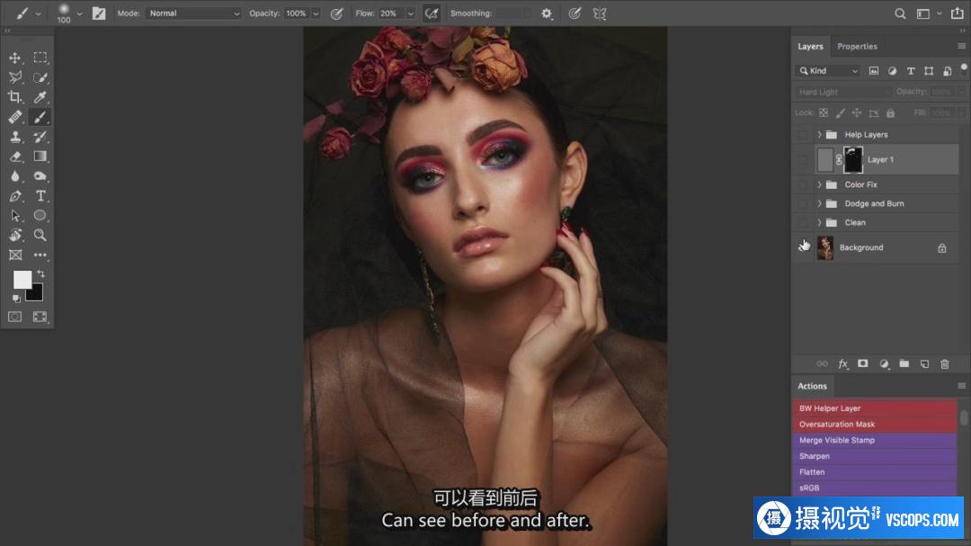Select the Rectangular Marquee tool
This screenshot has width=971, height=546.
tap(40, 58)
